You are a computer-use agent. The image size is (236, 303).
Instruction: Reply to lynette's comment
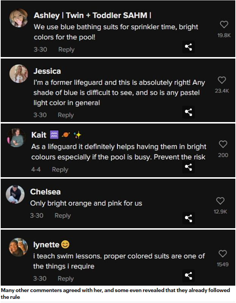coord(65,278)
